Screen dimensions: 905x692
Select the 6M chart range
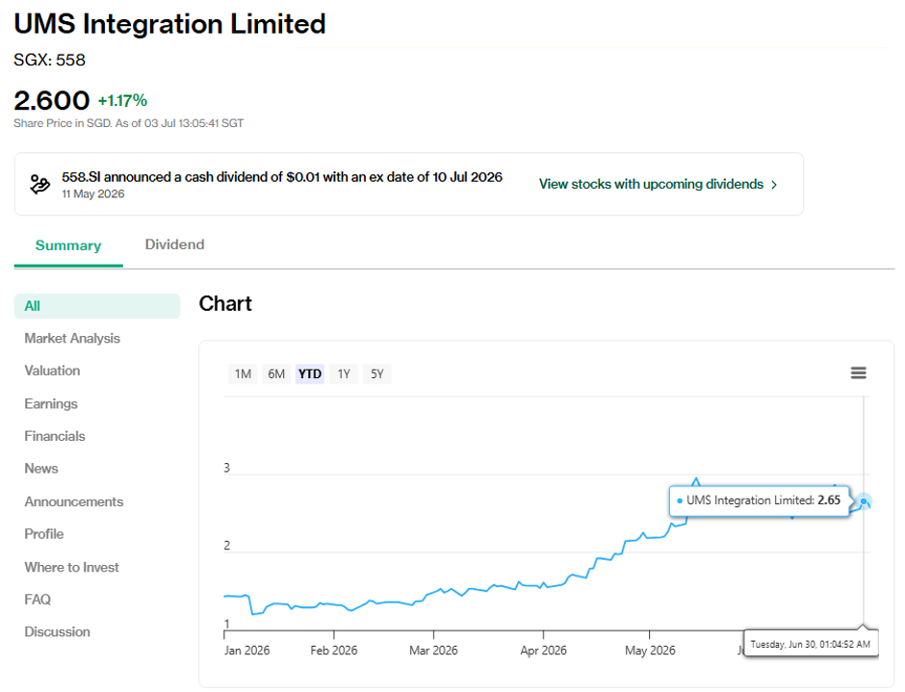(276, 374)
